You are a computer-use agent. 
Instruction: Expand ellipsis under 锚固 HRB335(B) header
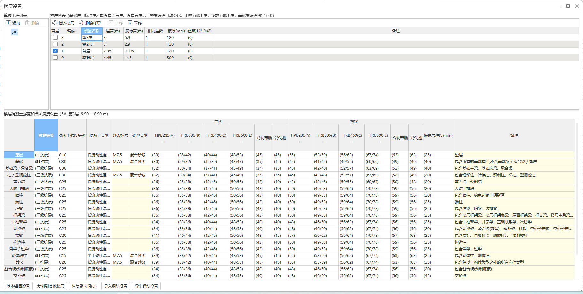(x=190, y=141)
